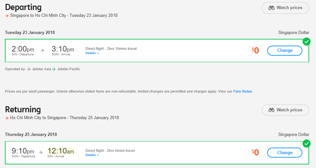
Task: Click binoculars icon in returning Watch prices
Action: coord(271,110)
